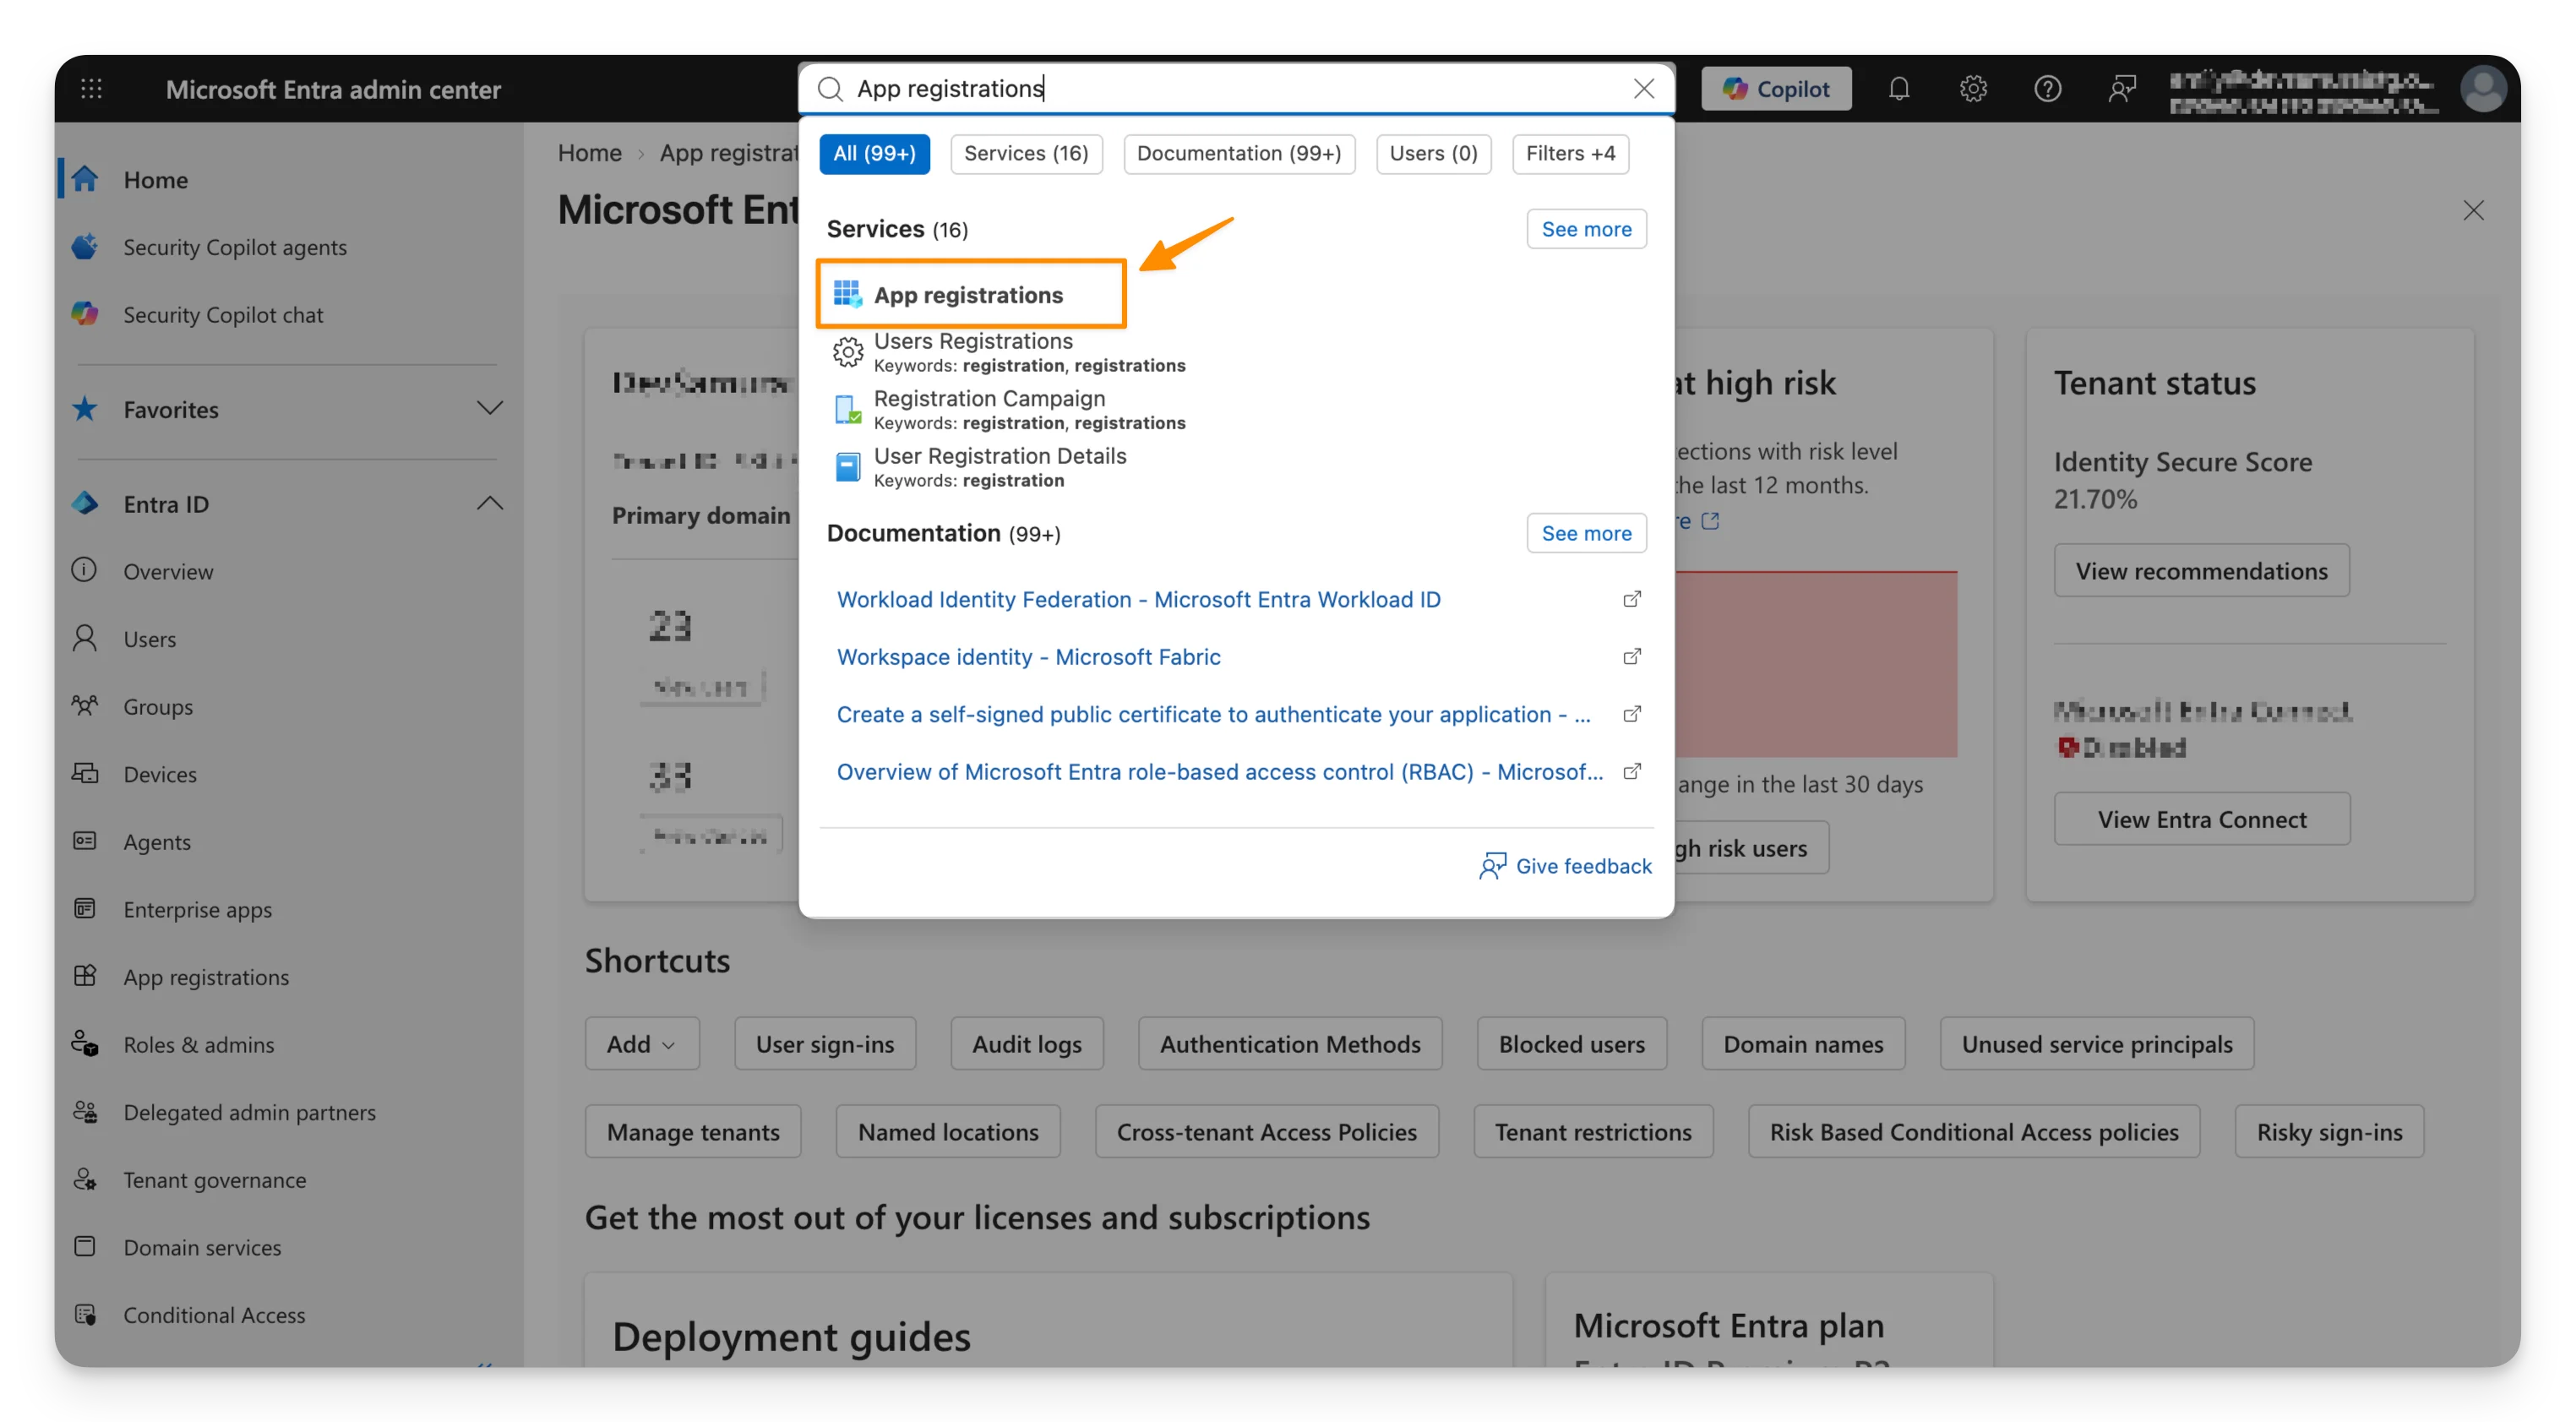Open the settings gear icon
This screenshot has height=1422, width=2576.
1972,89
